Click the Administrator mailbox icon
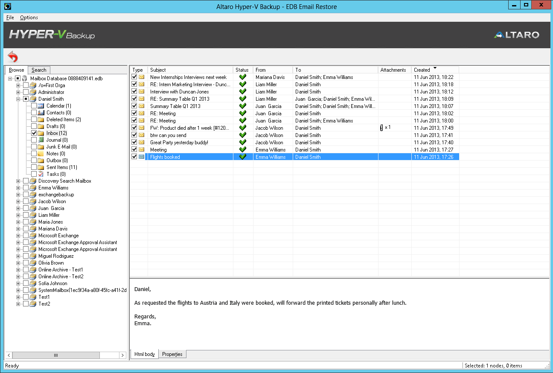553x373 pixels. [33, 92]
